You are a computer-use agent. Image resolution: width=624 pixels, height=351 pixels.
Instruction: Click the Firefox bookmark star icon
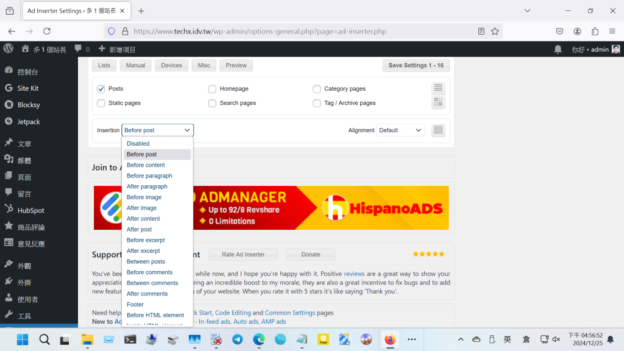(495, 31)
